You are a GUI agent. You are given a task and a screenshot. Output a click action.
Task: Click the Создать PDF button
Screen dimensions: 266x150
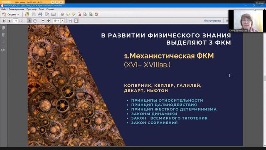tap(10, 15)
